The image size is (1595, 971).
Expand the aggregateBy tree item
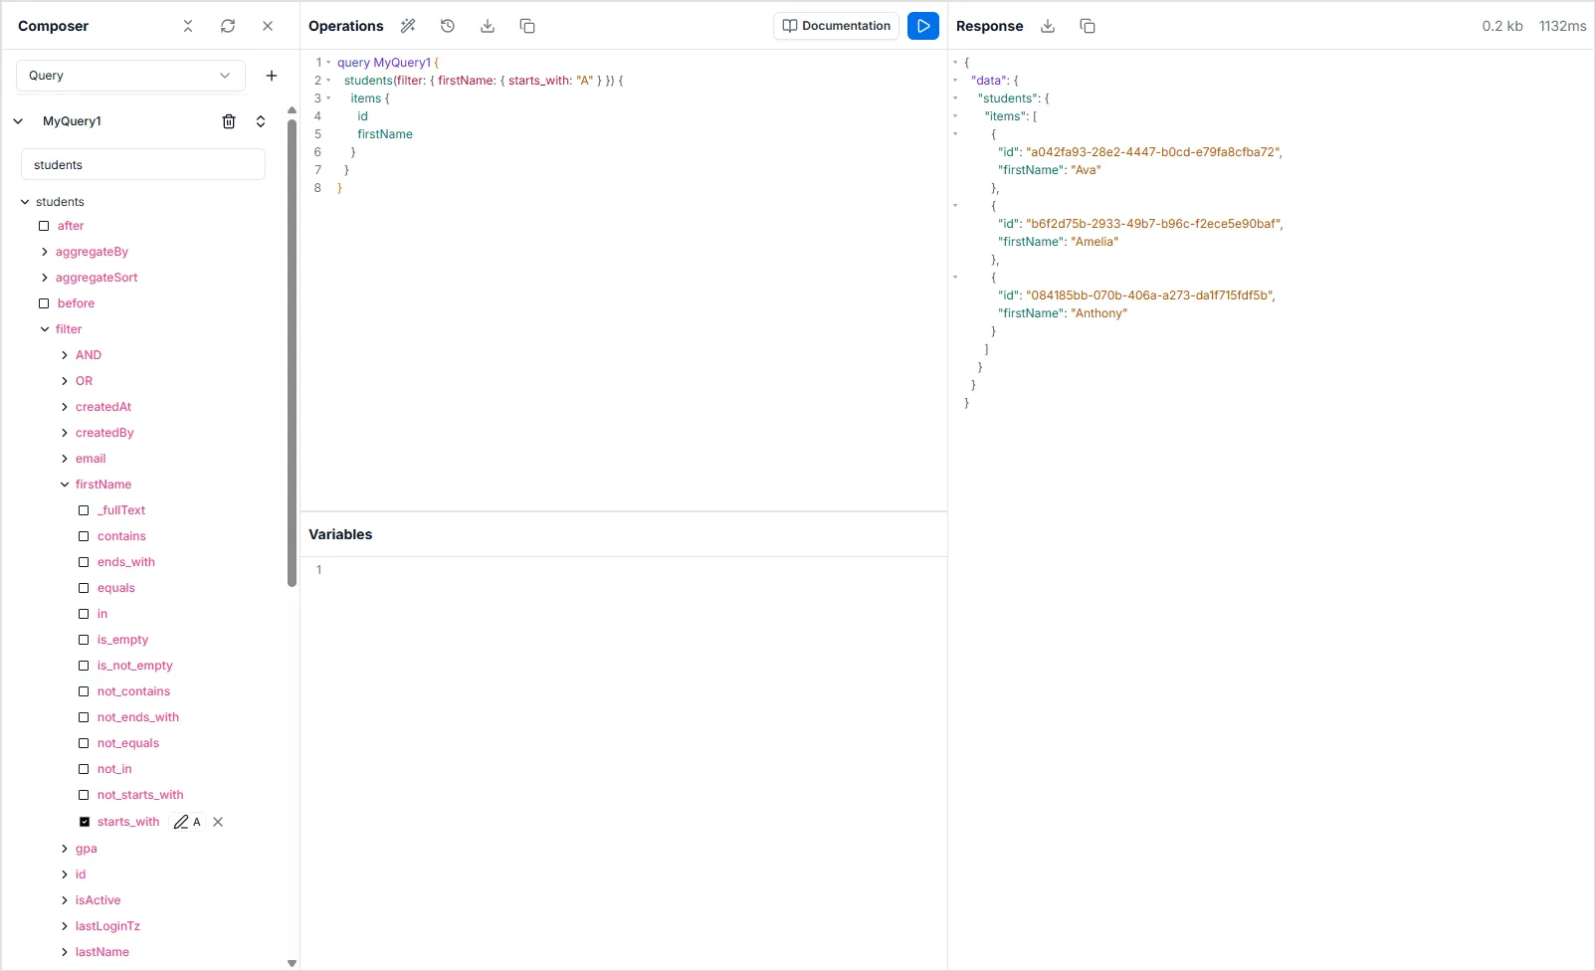[45, 252]
